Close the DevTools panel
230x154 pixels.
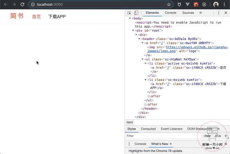[x=226, y=13]
